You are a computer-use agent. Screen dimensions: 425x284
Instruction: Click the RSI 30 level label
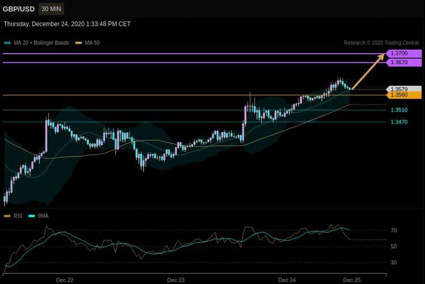394,262
